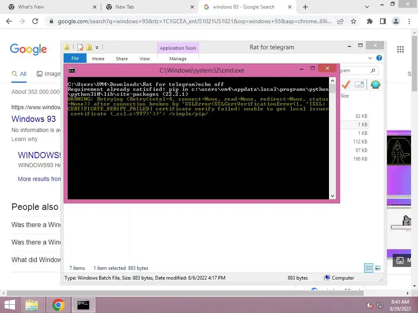The height and width of the screenshot is (313, 418).
Task: Switch Explorer to large icons view
Action: (378, 268)
